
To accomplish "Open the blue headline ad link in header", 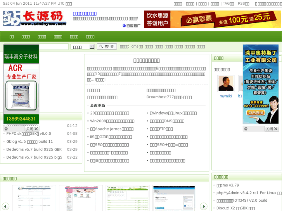I will click(85, 14).
